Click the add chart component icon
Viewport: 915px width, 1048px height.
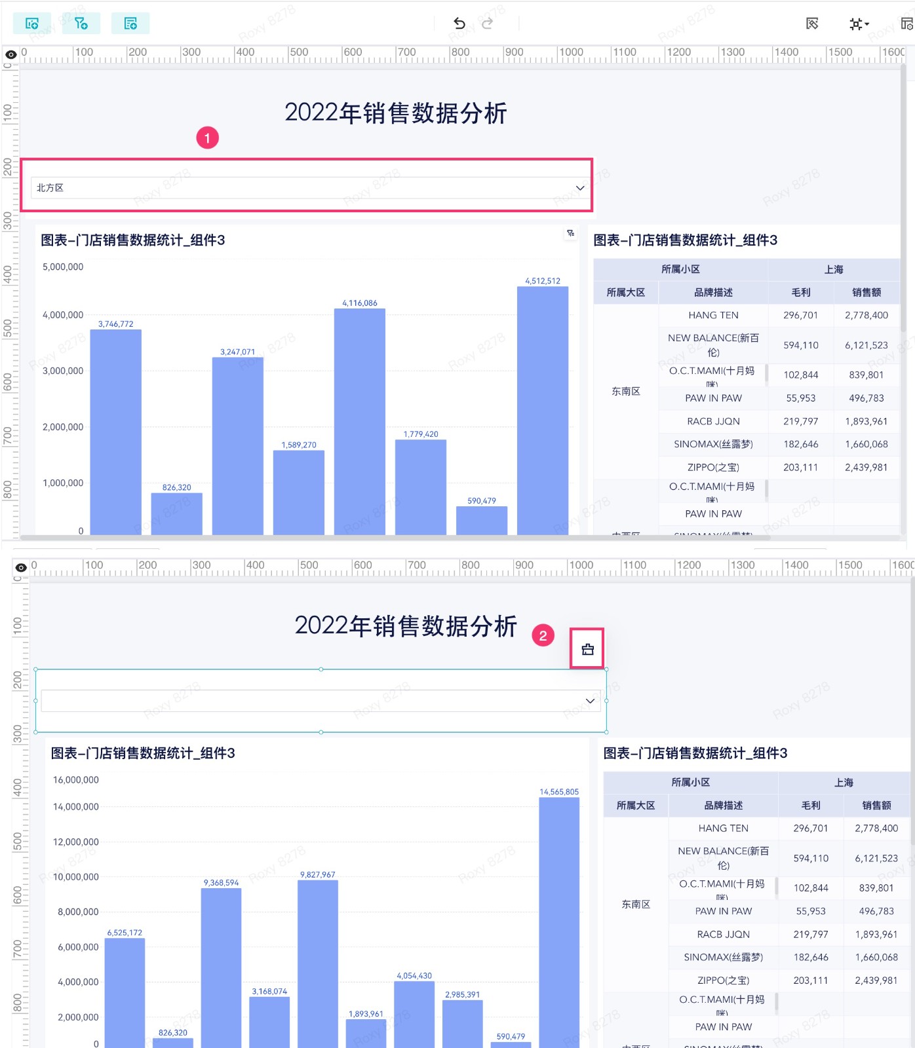point(32,24)
